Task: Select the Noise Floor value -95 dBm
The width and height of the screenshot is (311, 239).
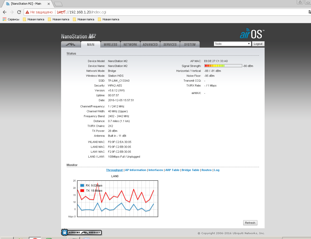Action: [209, 76]
